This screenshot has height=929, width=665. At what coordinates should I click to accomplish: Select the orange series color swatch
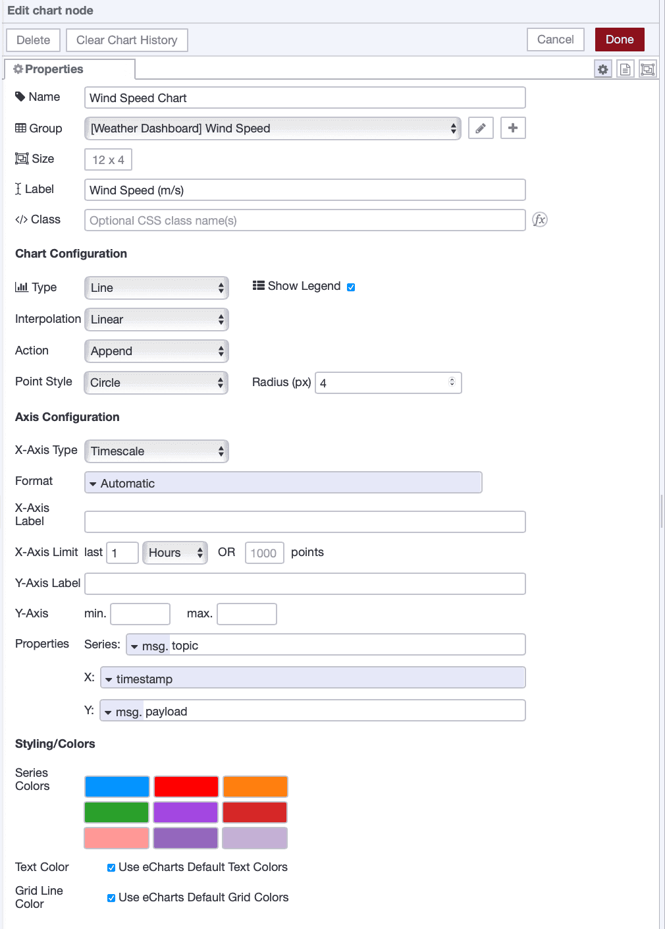click(255, 787)
